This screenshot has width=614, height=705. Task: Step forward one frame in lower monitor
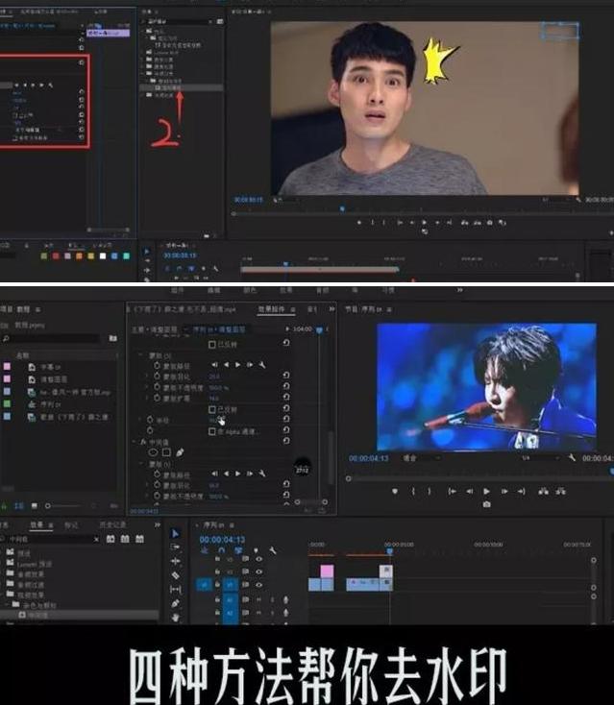click(x=503, y=492)
